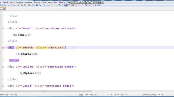Viewport: 174px width, 97px height.
Task: Click the Redo toolbar icon
Action: point(33,5)
